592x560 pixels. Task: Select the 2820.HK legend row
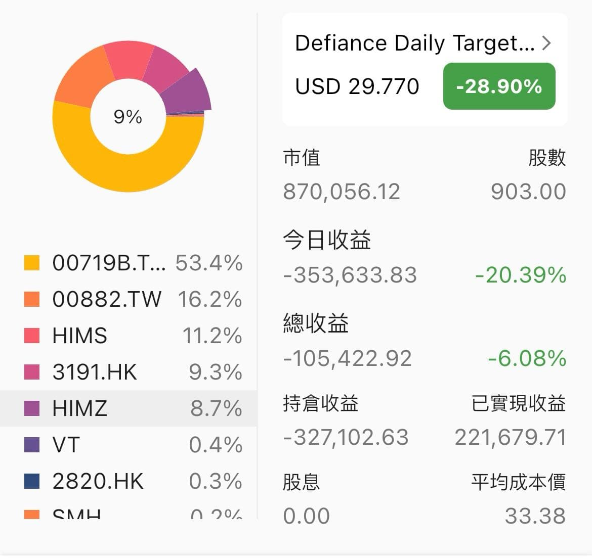coord(129,481)
